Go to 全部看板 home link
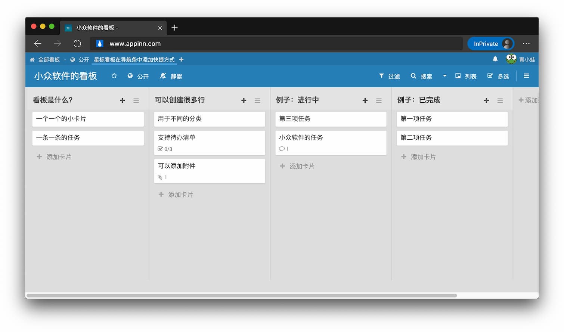This screenshot has width=564, height=332. coord(45,60)
